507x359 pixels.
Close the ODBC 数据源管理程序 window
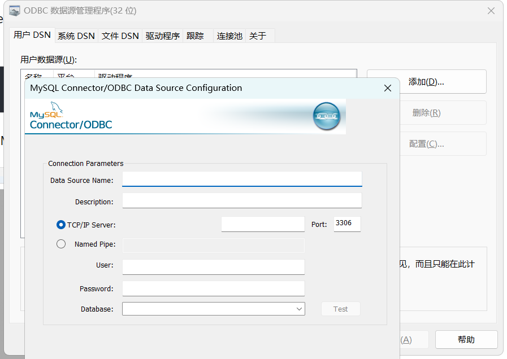coord(491,11)
